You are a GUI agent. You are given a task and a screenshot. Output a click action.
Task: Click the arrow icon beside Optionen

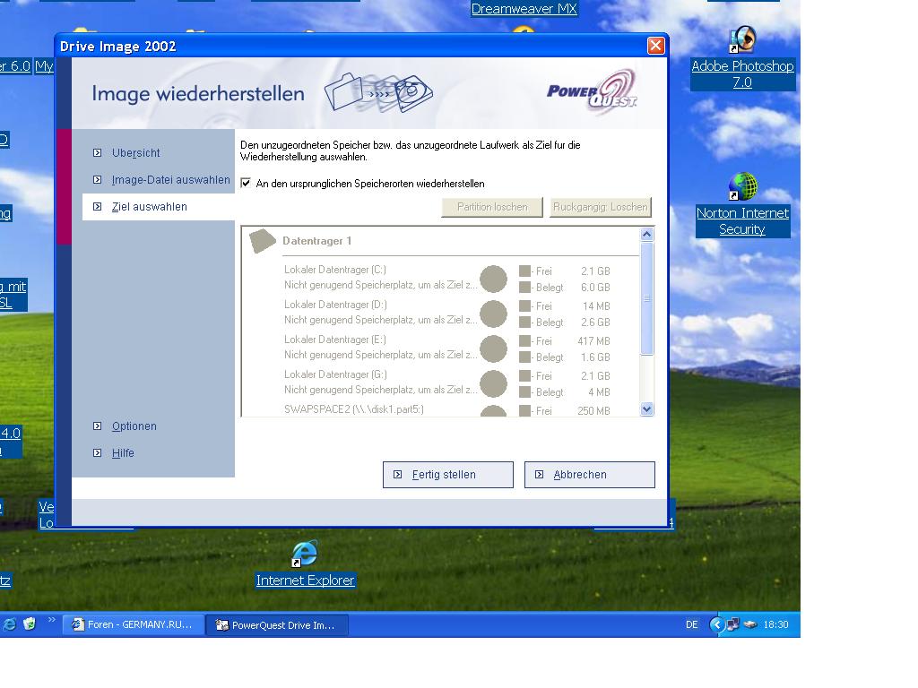pos(97,426)
